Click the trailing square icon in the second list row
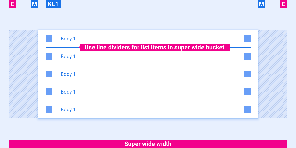Screen dimensions: 296x148 (247, 56)
